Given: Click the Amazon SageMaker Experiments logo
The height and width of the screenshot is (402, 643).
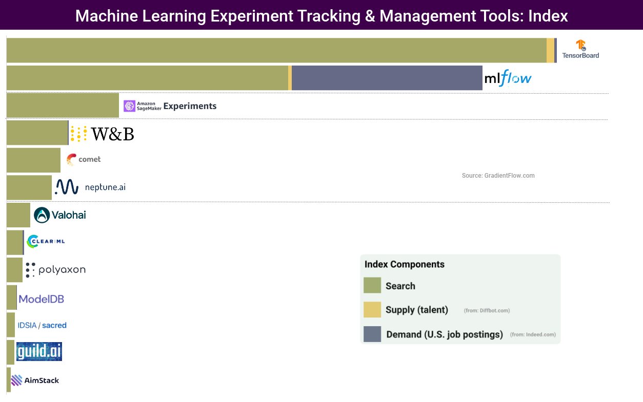Looking at the screenshot, I should (170, 106).
